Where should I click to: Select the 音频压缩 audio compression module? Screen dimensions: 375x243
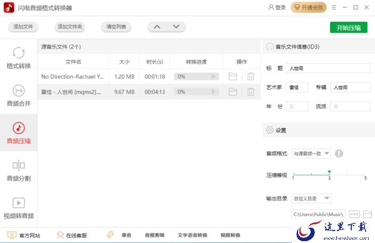tap(19, 133)
